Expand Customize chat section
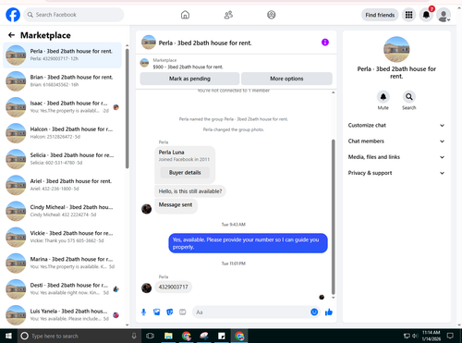Image resolution: width=462 pixels, height=343 pixels. tap(396, 125)
